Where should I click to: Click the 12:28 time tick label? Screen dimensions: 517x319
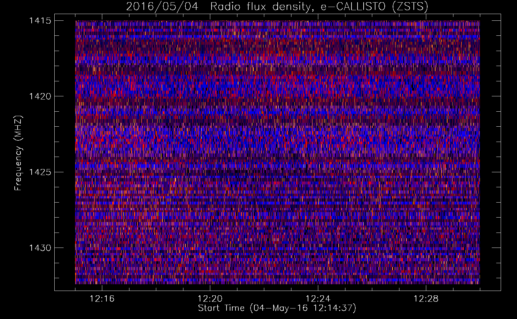click(426, 299)
